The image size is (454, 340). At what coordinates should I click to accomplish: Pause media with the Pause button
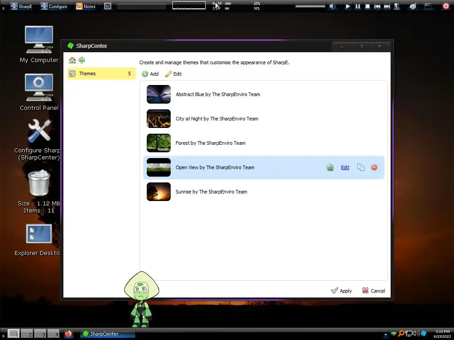coord(358,6)
